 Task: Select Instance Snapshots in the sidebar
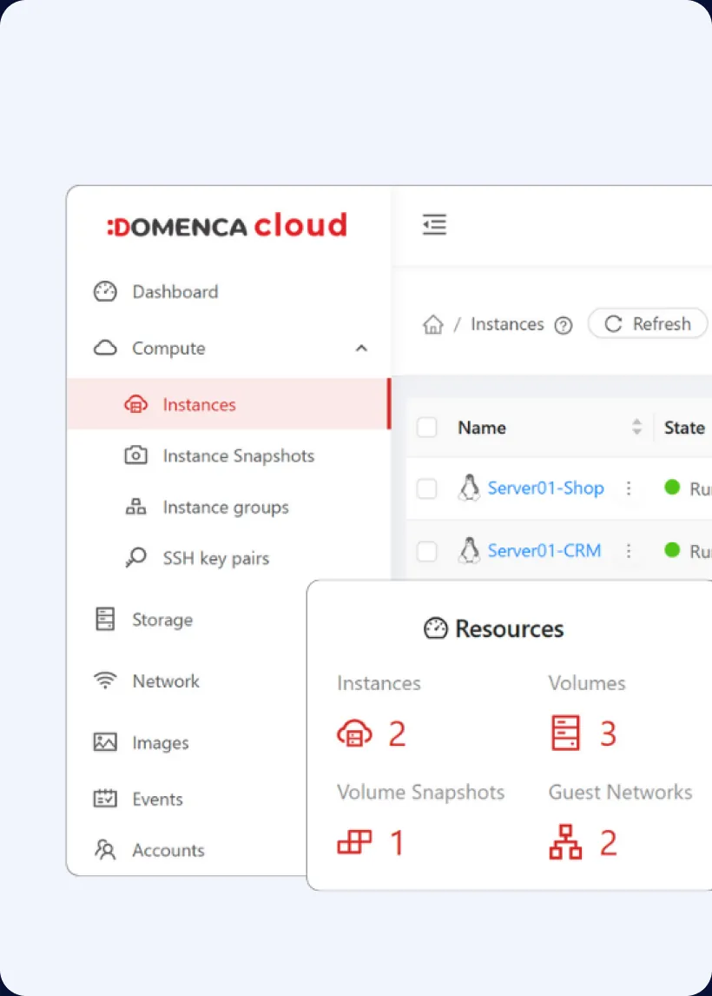pyautogui.click(x=239, y=455)
